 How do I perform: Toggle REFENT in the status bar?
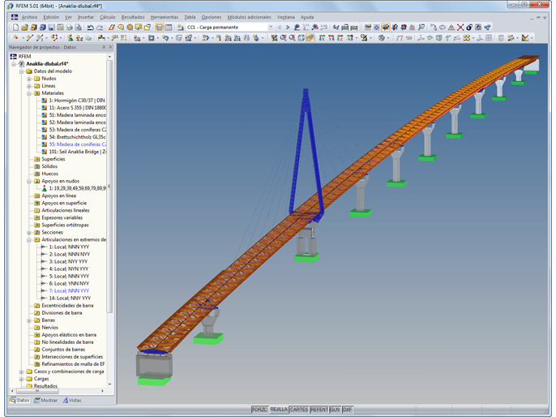[319, 410]
